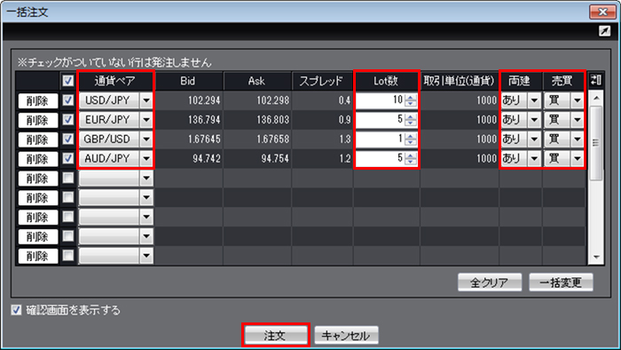
Task: Click 削除 button for AUD/JPY row
Action: (x=37, y=159)
